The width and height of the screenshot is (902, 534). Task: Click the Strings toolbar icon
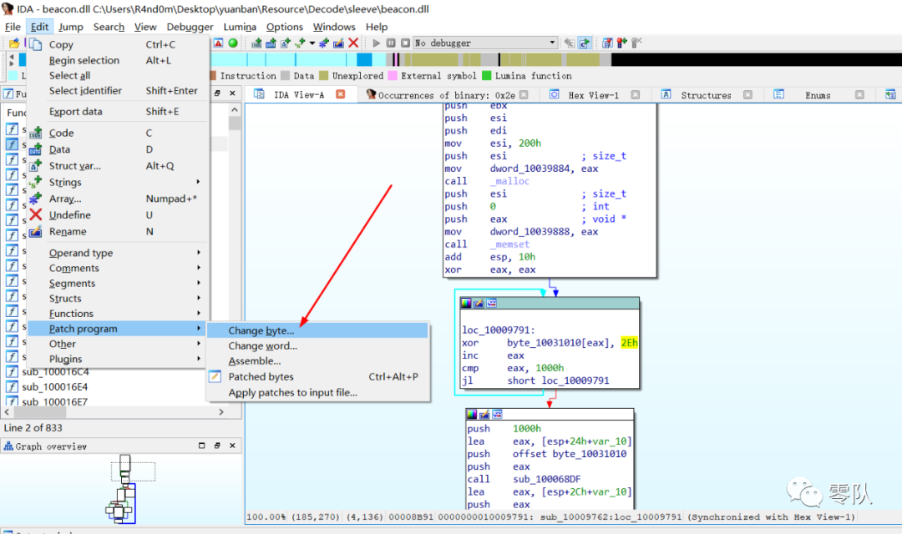pos(301,43)
